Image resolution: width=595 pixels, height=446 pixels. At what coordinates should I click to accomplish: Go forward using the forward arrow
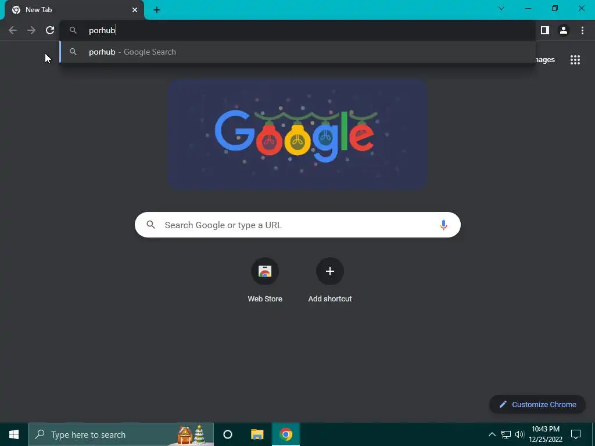point(31,30)
